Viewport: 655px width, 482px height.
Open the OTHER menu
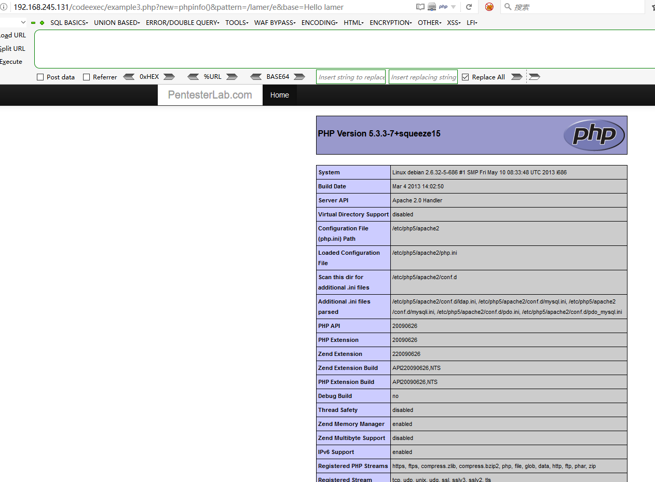[x=429, y=23]
